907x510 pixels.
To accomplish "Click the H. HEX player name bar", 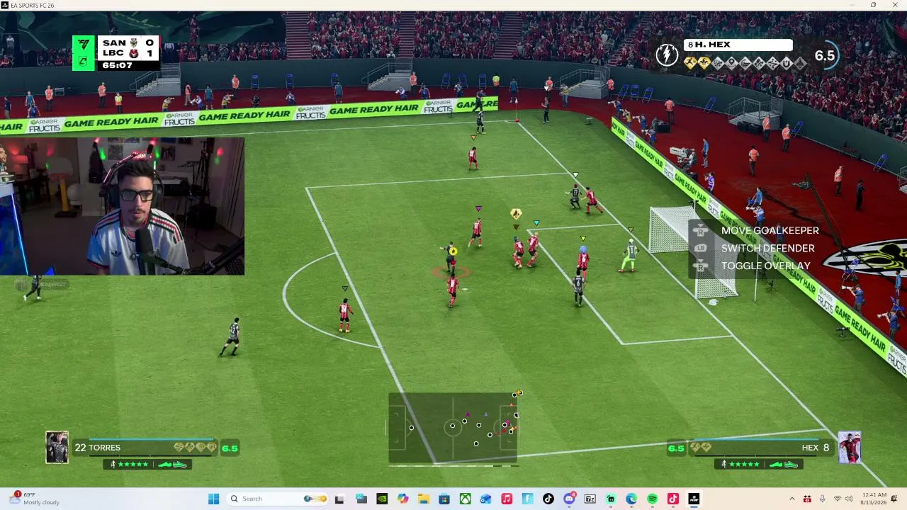I will [738, 45].
